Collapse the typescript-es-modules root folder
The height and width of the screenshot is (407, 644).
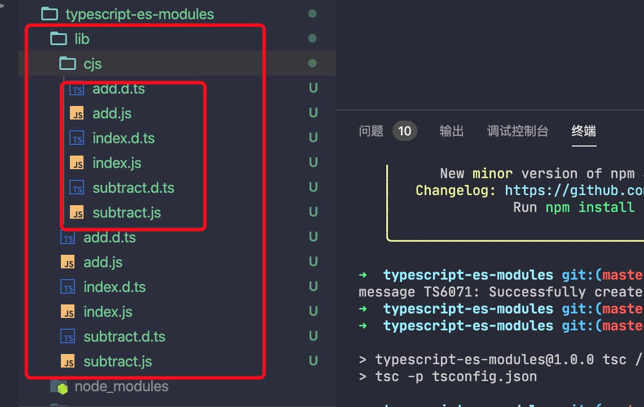pyautogui.click(x=139, y=14)
